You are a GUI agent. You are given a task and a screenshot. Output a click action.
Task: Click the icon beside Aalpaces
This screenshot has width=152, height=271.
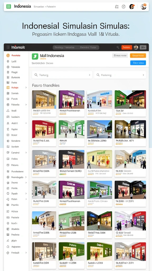(8, 247)
